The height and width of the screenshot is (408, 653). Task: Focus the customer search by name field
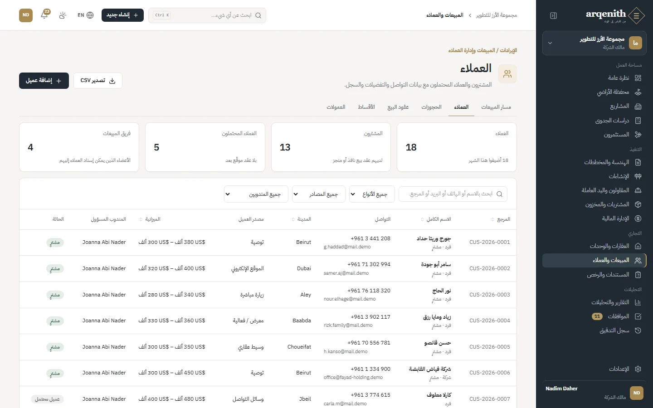tap(453, 194)
